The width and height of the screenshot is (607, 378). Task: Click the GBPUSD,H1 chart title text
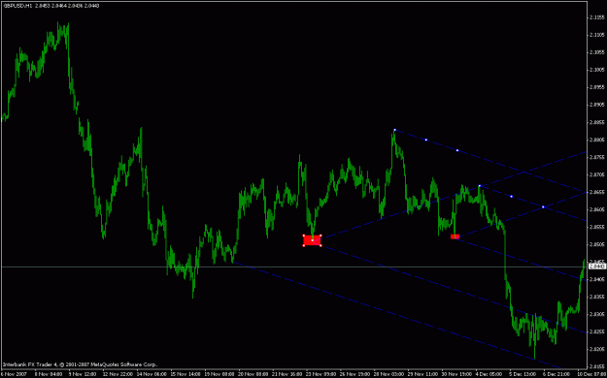(x=17, y=6)
